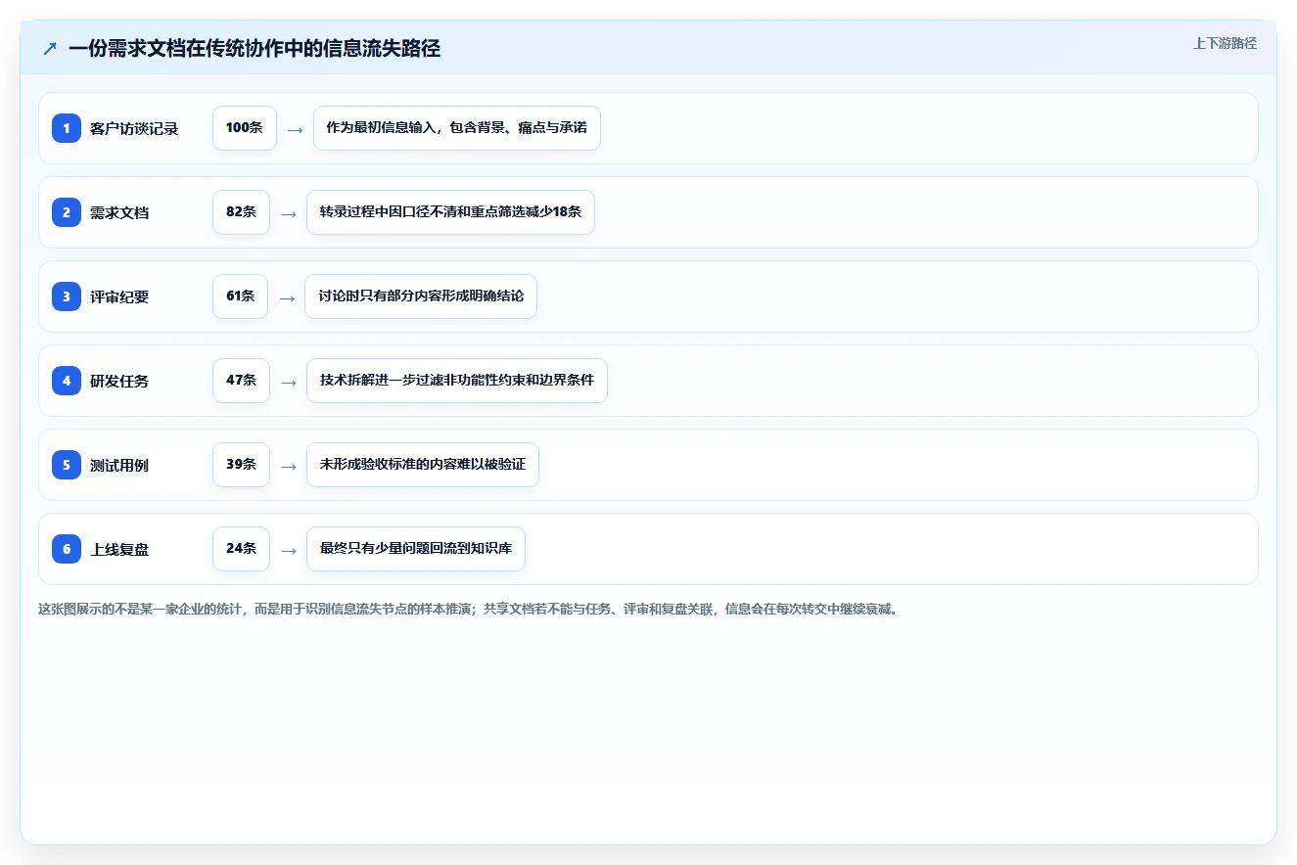The width and height of the screenshot is (1297, 865).
Task: Click step number badge 1
Action: click(67, 128)
